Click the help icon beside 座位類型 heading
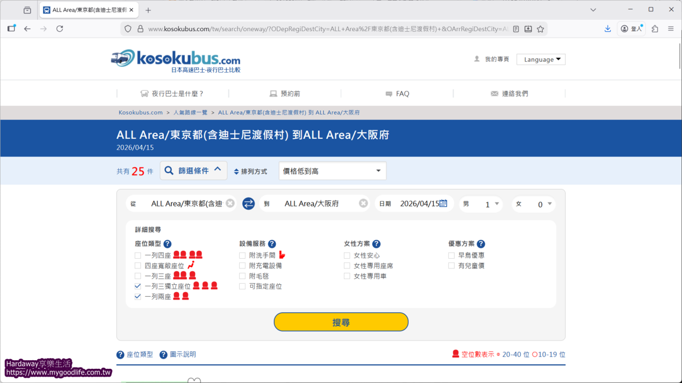 (x=168, y=244)
